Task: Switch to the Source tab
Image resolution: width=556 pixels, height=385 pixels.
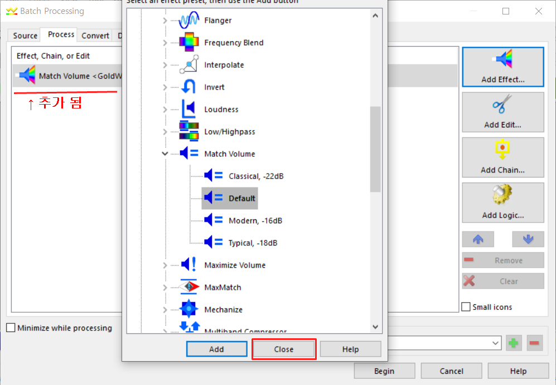Action: [x=25, y=36]
